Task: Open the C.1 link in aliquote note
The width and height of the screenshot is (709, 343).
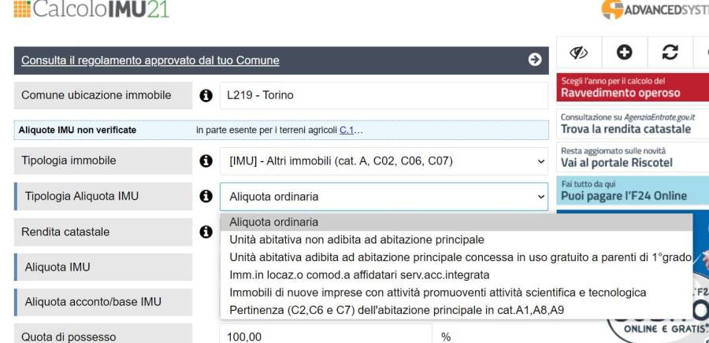Action: [x=347, y=130]
